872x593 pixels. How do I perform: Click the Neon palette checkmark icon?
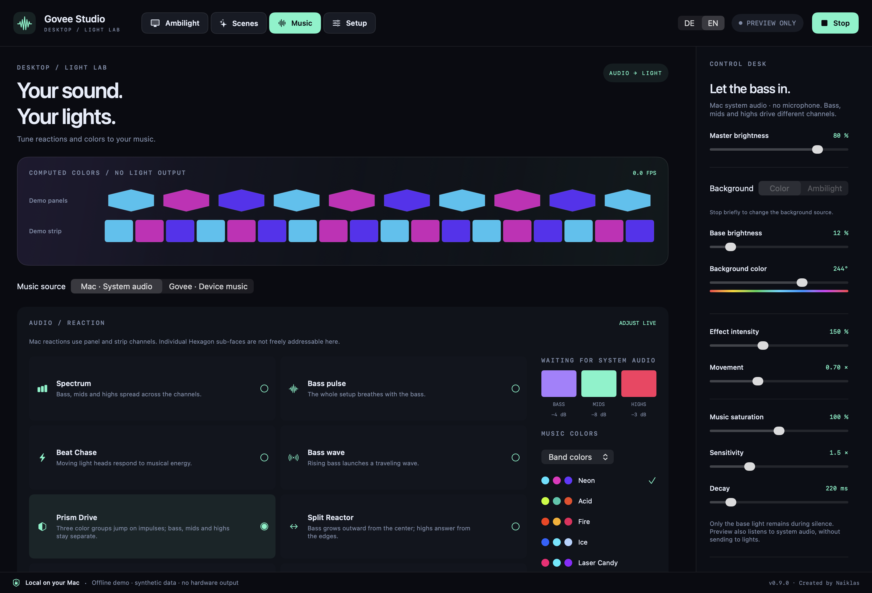point(652,480)
